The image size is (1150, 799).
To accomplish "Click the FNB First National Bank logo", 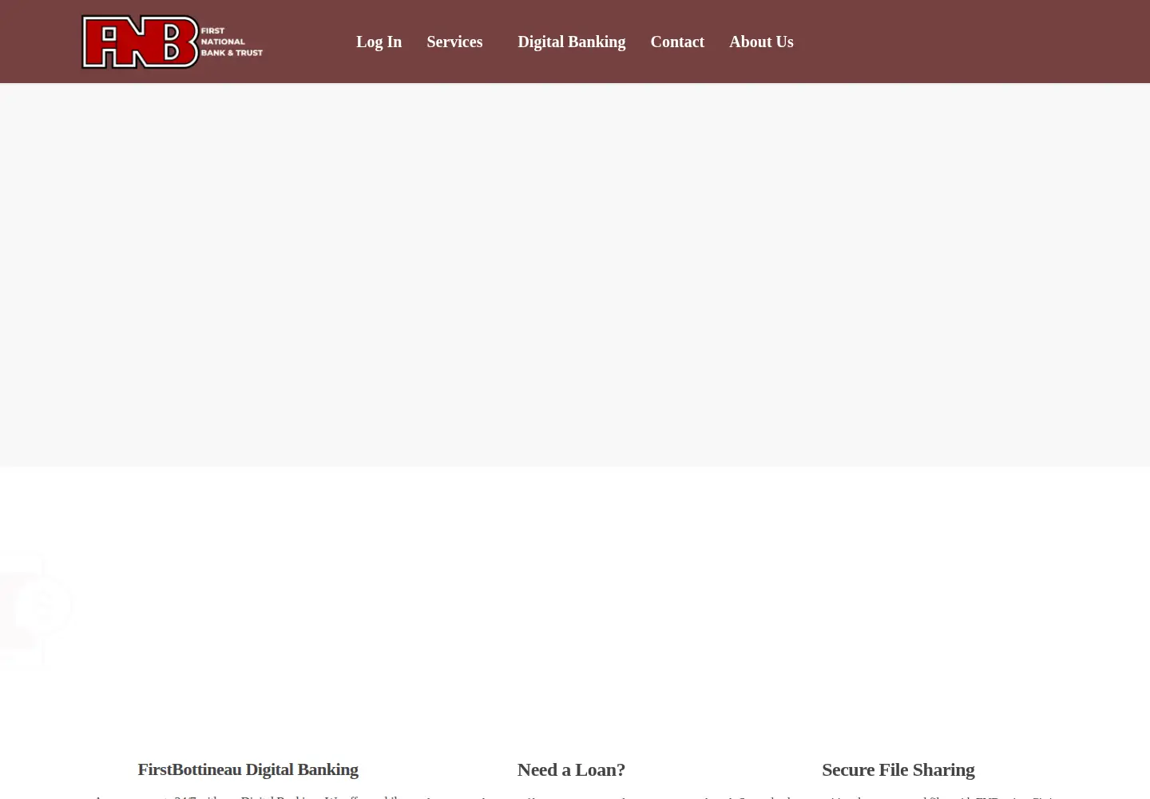I will click(172, 42).
